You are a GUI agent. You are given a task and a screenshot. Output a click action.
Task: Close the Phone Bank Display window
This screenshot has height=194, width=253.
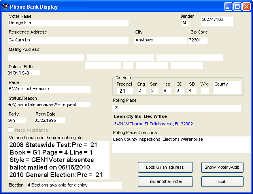click(x=247, y=7)
